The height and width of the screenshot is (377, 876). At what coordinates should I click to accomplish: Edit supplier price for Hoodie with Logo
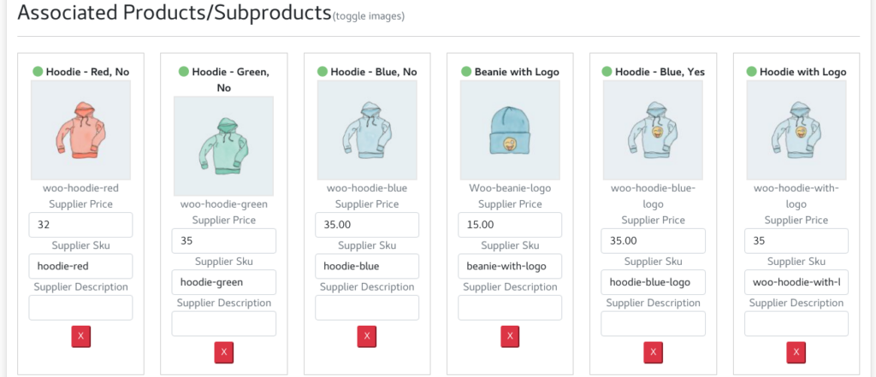(x=796, y=241)
